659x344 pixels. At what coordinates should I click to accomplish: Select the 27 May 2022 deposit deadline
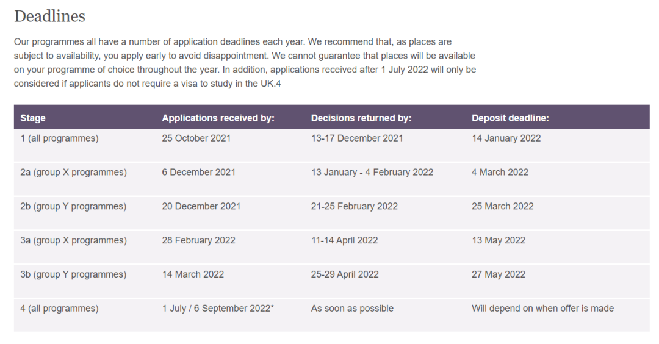(x=499, y=274)
